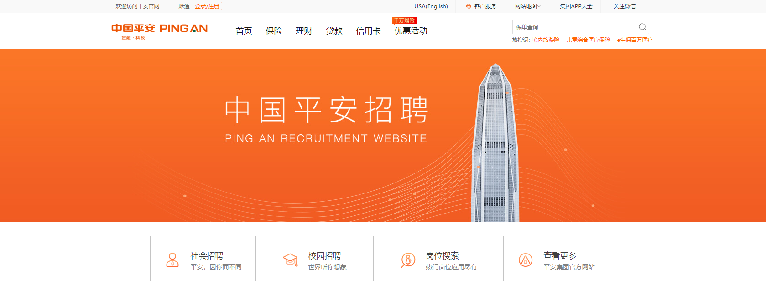Expand the 网站地图 dropdown
The height and width of the screenshot is (285, 766).
point(527,6)
